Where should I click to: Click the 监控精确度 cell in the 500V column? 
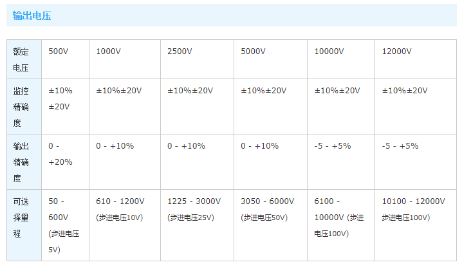[60, 98]
